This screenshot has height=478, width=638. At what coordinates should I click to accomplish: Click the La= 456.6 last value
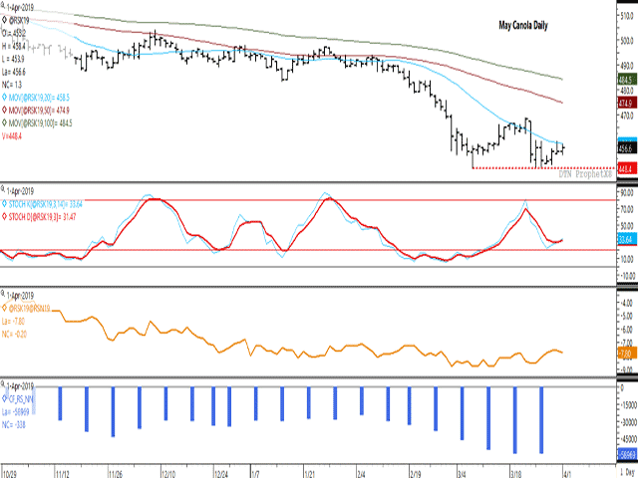click(14, 72)
